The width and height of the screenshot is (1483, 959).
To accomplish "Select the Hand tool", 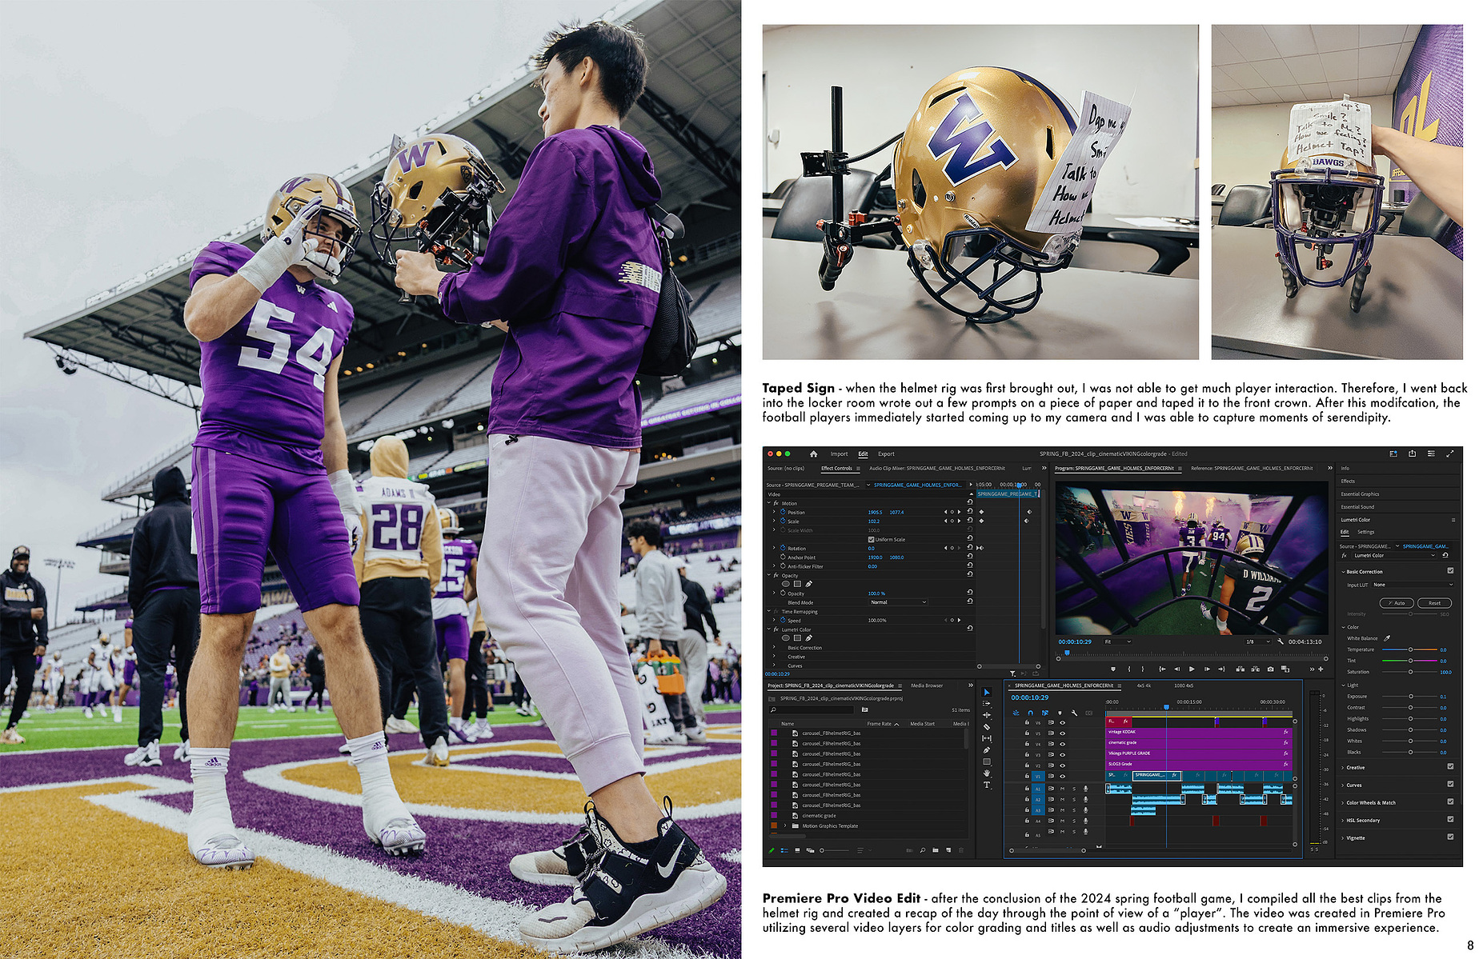I will pyautogui.click(x=986, y=773).
